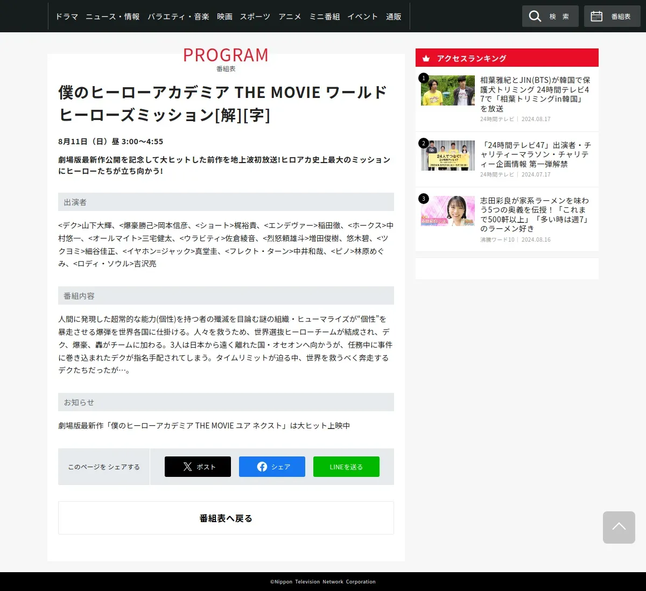Click the airtime 8月11日(日)昼 3:00〜4:55
Viewport: 646px width, 591px height.
[110, 142]
